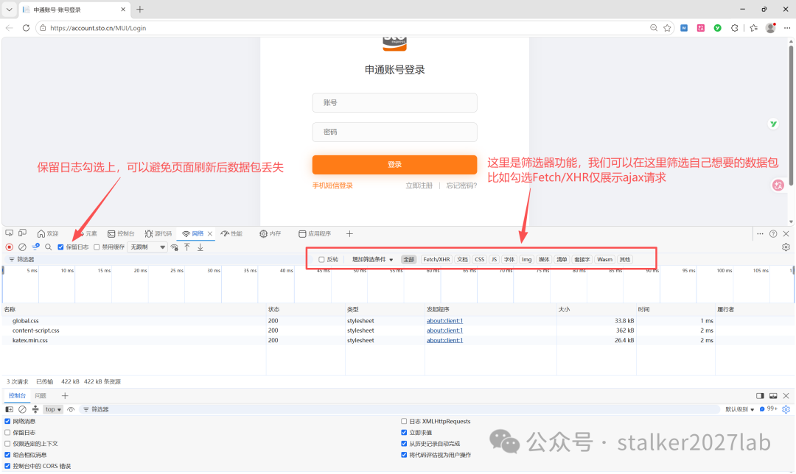Click orange 登录 button

coord(394,165)
